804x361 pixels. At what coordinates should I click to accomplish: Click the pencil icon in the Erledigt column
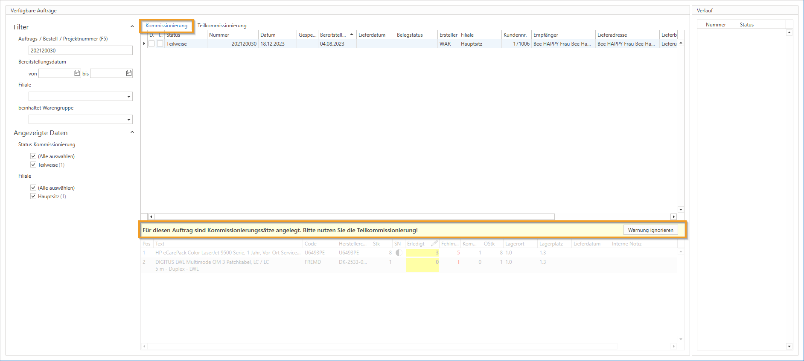(434, 244)
